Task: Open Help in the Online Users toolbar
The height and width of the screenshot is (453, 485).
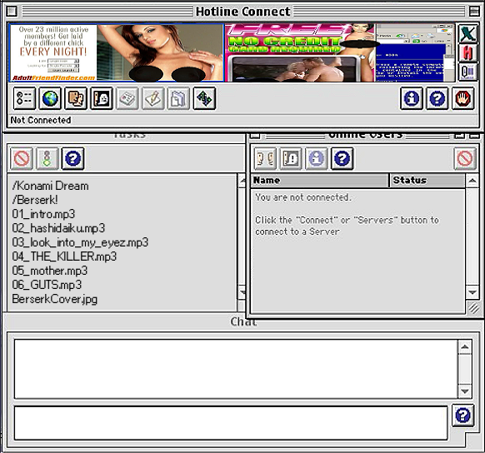Action: 342,158
